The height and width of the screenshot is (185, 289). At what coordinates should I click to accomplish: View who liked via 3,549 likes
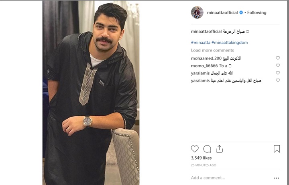[201, 158]
